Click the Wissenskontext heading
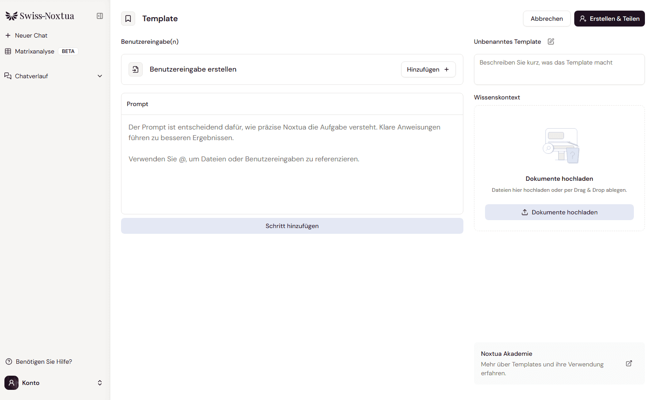This screenshot has width=652, height=400. coord(497,97)
